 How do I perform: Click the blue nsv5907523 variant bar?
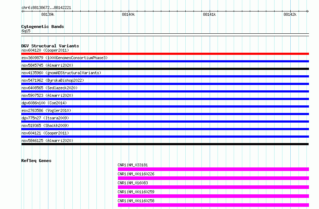pos(165,99)
